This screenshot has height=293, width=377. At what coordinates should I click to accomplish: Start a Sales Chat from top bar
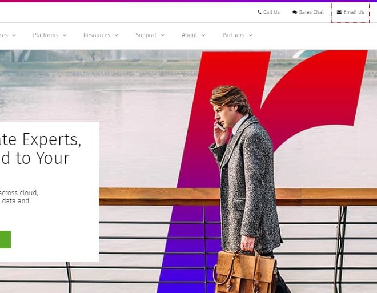coord(308,12)
